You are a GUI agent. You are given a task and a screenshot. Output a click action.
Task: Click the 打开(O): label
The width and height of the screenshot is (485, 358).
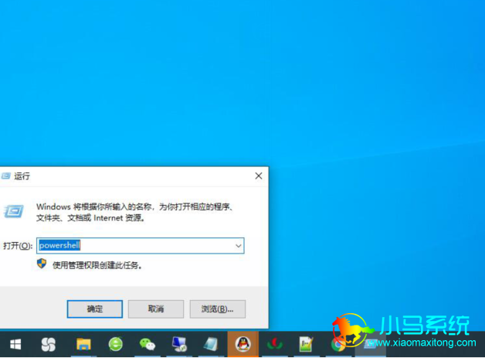[18, 246]
